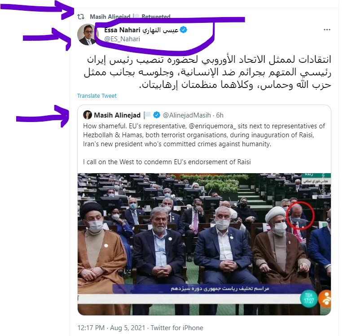352x336 pixels.
Task: Click the 12:17 PM · Aug 5, 2021 timestamp
Action: pos(111,327)
